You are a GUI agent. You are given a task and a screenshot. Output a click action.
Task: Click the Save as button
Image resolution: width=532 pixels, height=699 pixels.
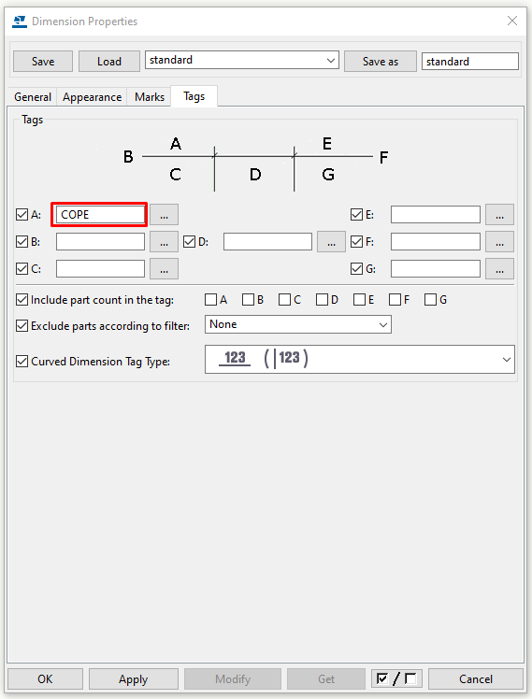[381, 62]
